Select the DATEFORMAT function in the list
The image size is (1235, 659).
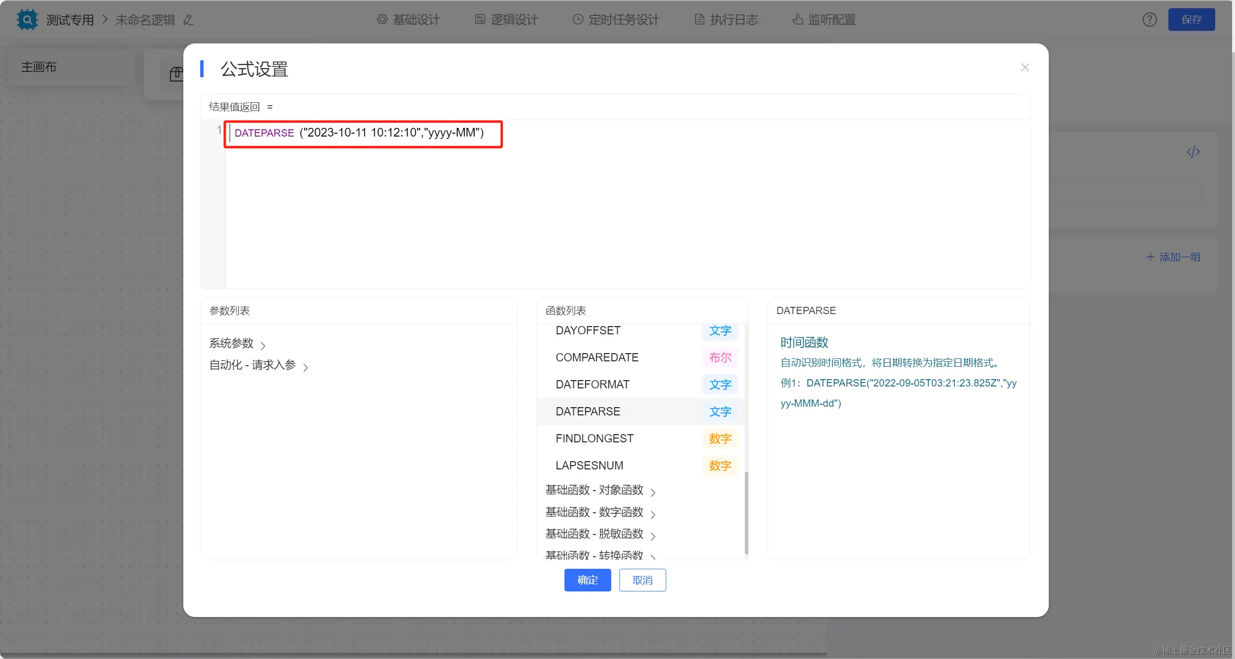click(592, 384)
